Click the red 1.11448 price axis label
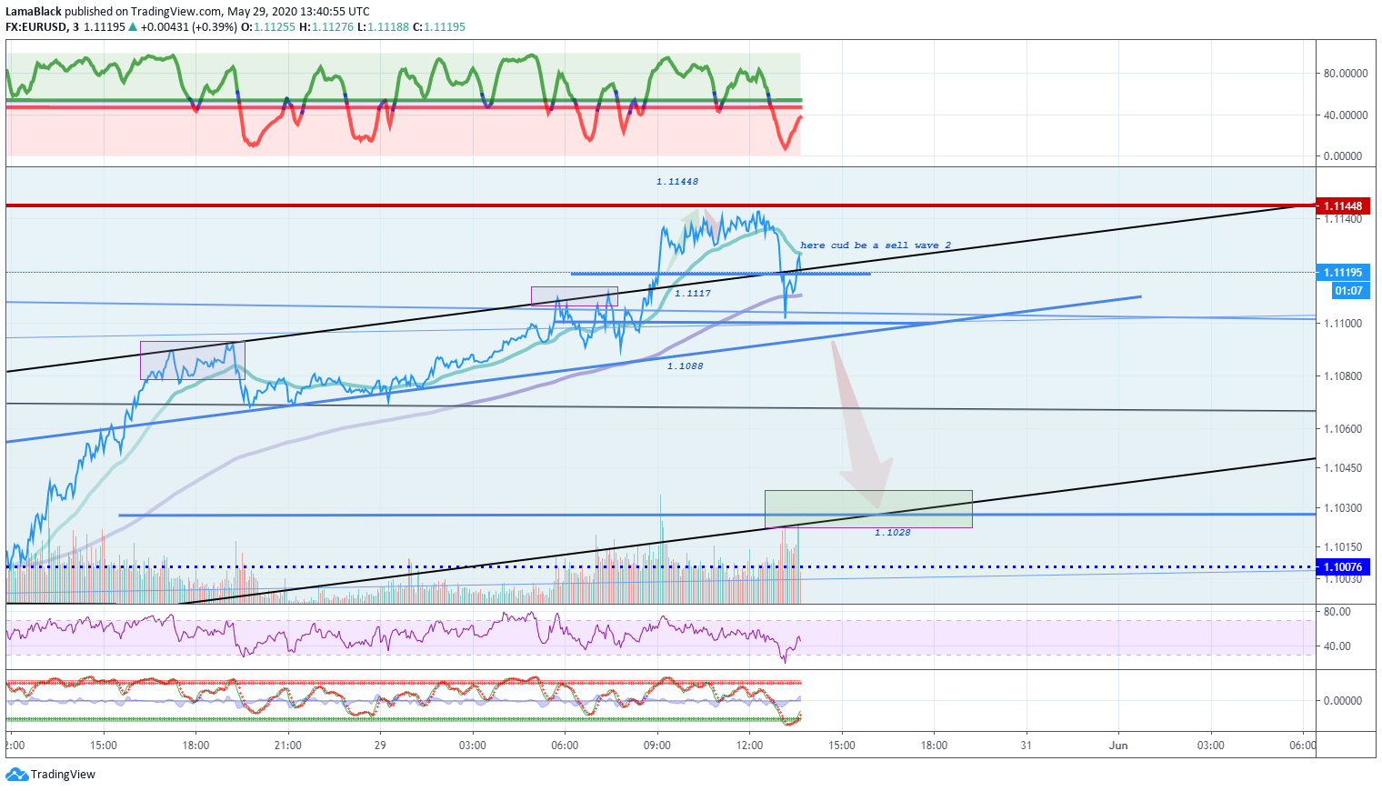The height and width of the screenshot is (791, 1382). (x=1343, y=206)
